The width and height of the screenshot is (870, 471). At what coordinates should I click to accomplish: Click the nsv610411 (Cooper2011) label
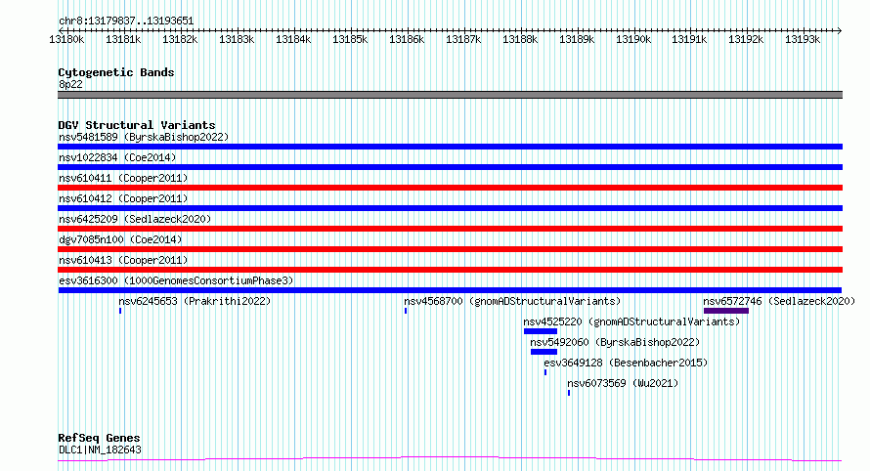pos(123,178)
